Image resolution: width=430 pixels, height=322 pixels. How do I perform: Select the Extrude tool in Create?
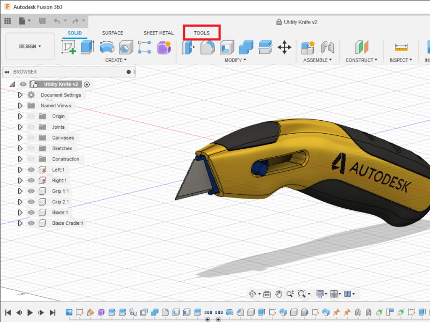coord(88,47)
